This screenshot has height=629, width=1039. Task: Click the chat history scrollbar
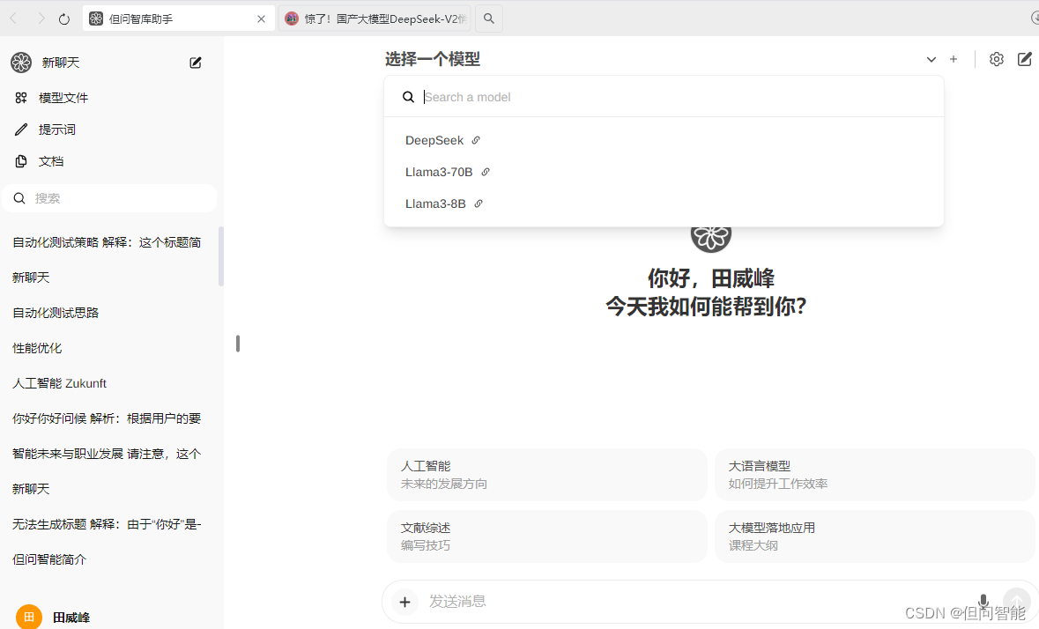point(220,256)
